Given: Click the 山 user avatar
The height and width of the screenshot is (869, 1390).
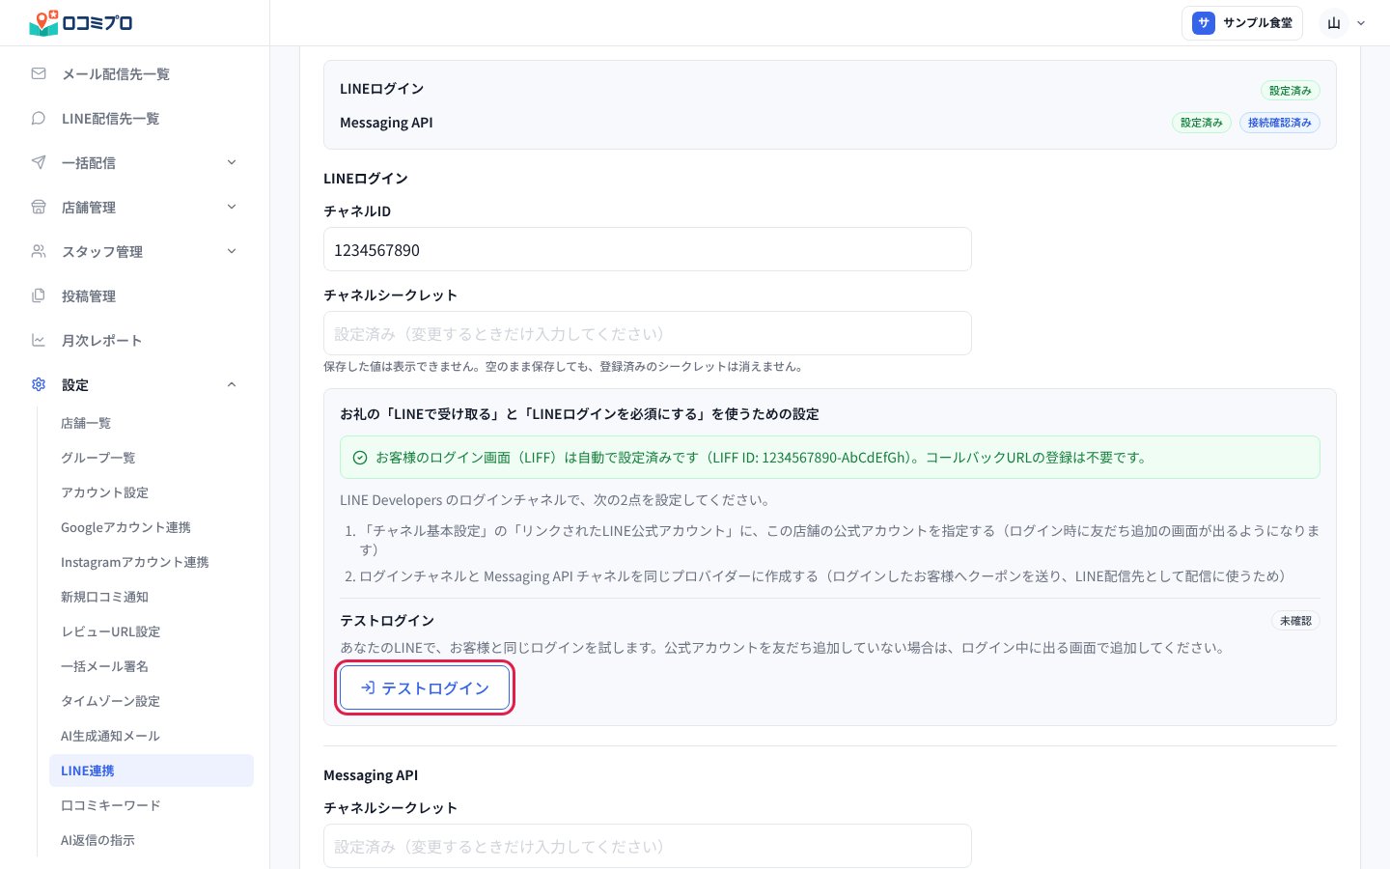Looking at the screenshot, I should (1334, 23).
